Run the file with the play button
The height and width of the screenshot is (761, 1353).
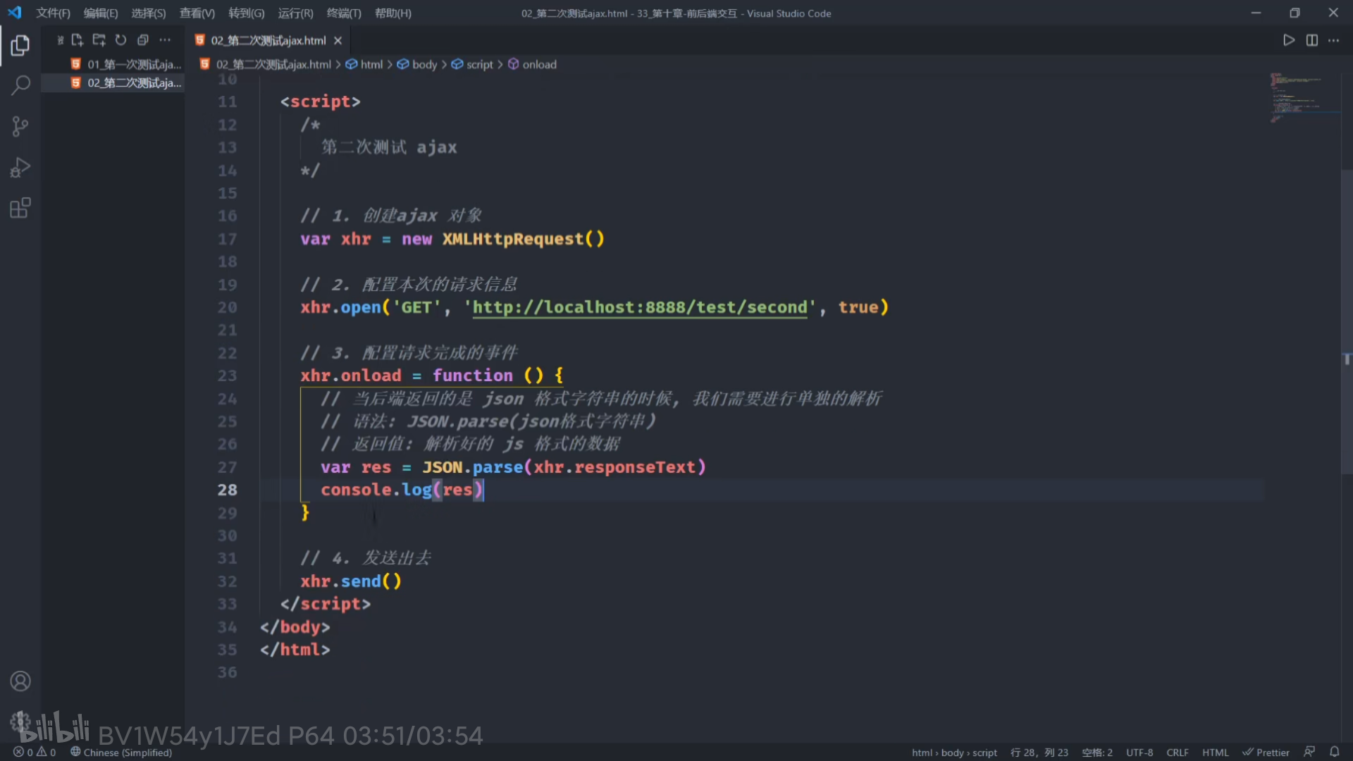point(1288,40)
